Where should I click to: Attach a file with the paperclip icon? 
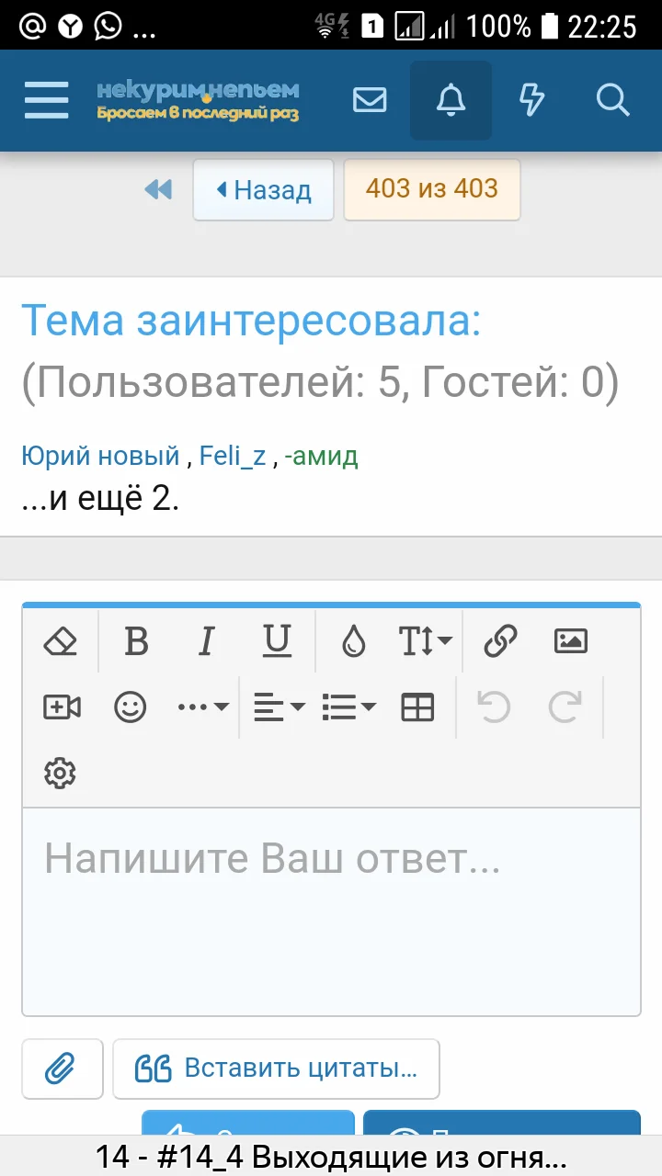point(62,1069)
